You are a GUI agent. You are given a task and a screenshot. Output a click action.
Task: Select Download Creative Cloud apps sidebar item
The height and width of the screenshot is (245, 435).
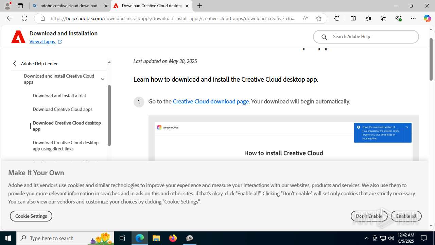[x=63, y=109]
